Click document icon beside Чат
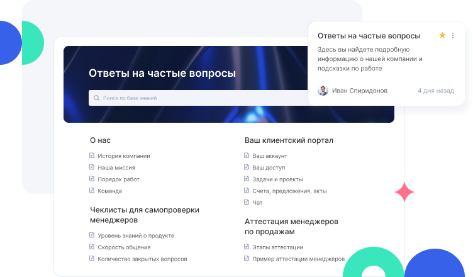This screenshot has width=473, height=277. click(247, 203)
